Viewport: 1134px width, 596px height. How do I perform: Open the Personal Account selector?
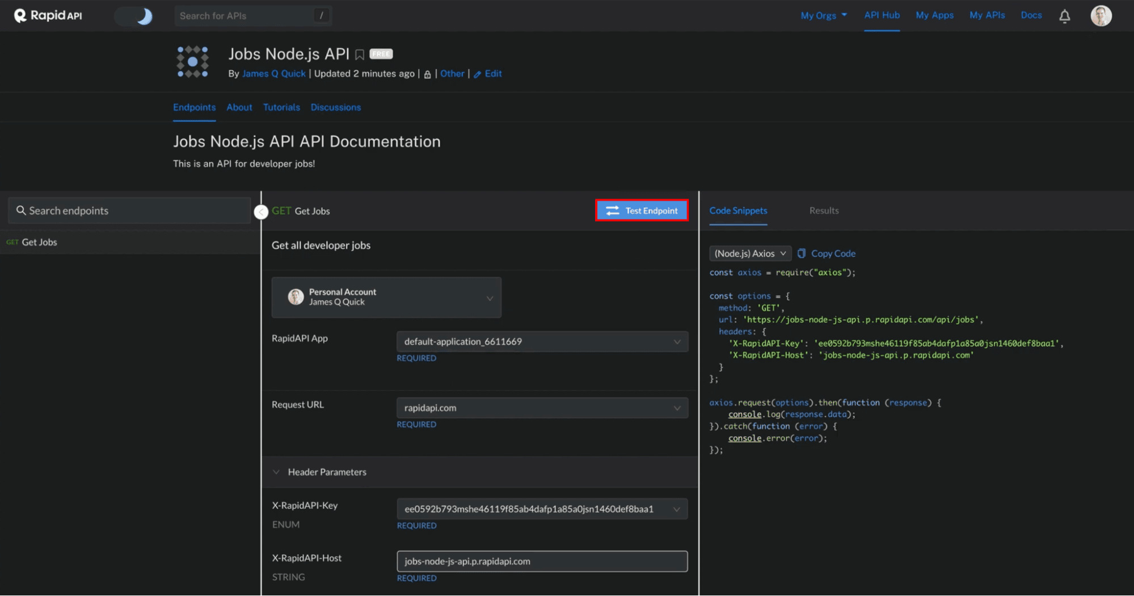pyautogui.click(x=386, y=297)
